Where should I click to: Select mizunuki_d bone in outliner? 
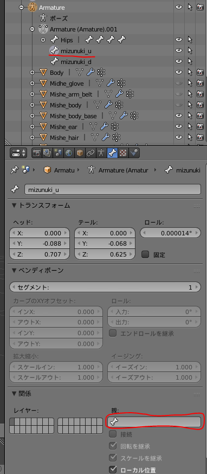(76, 62)
